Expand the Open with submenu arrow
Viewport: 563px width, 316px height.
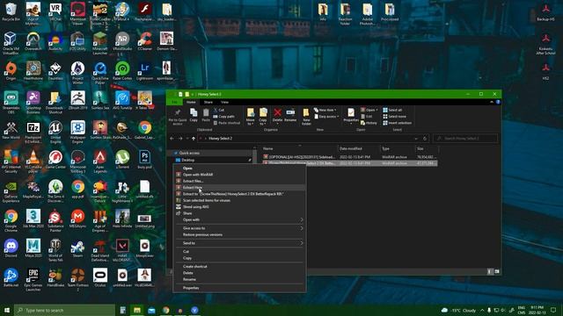point(302,219)
